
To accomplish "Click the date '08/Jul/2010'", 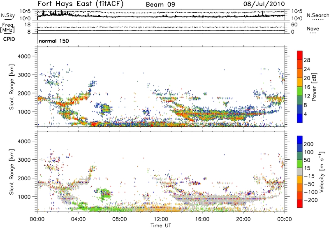I will (x=264, y=4).
